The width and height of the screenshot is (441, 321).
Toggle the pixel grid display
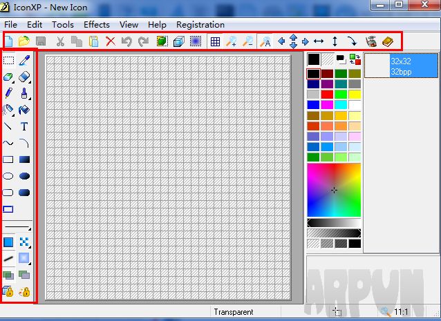pyautogui.click(x=215, y=41)
